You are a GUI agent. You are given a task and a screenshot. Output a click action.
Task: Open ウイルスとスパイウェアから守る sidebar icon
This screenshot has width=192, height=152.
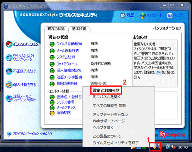tap(9, 57)
